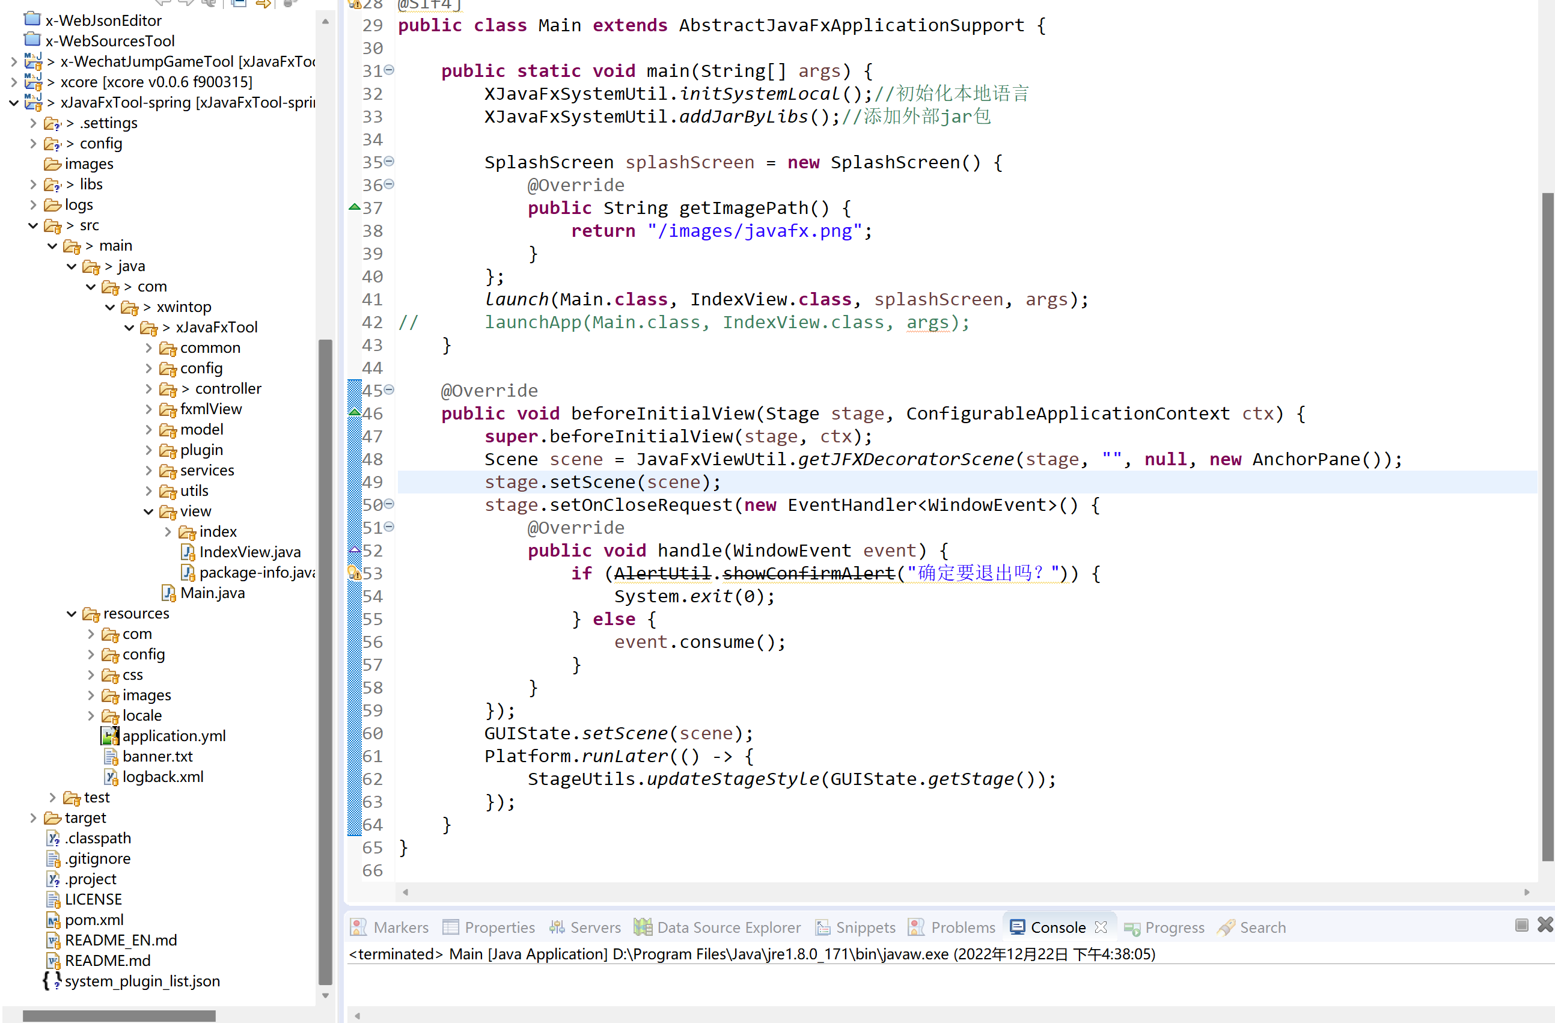
Task: Expand the test folder
Action: pos(52,797)
